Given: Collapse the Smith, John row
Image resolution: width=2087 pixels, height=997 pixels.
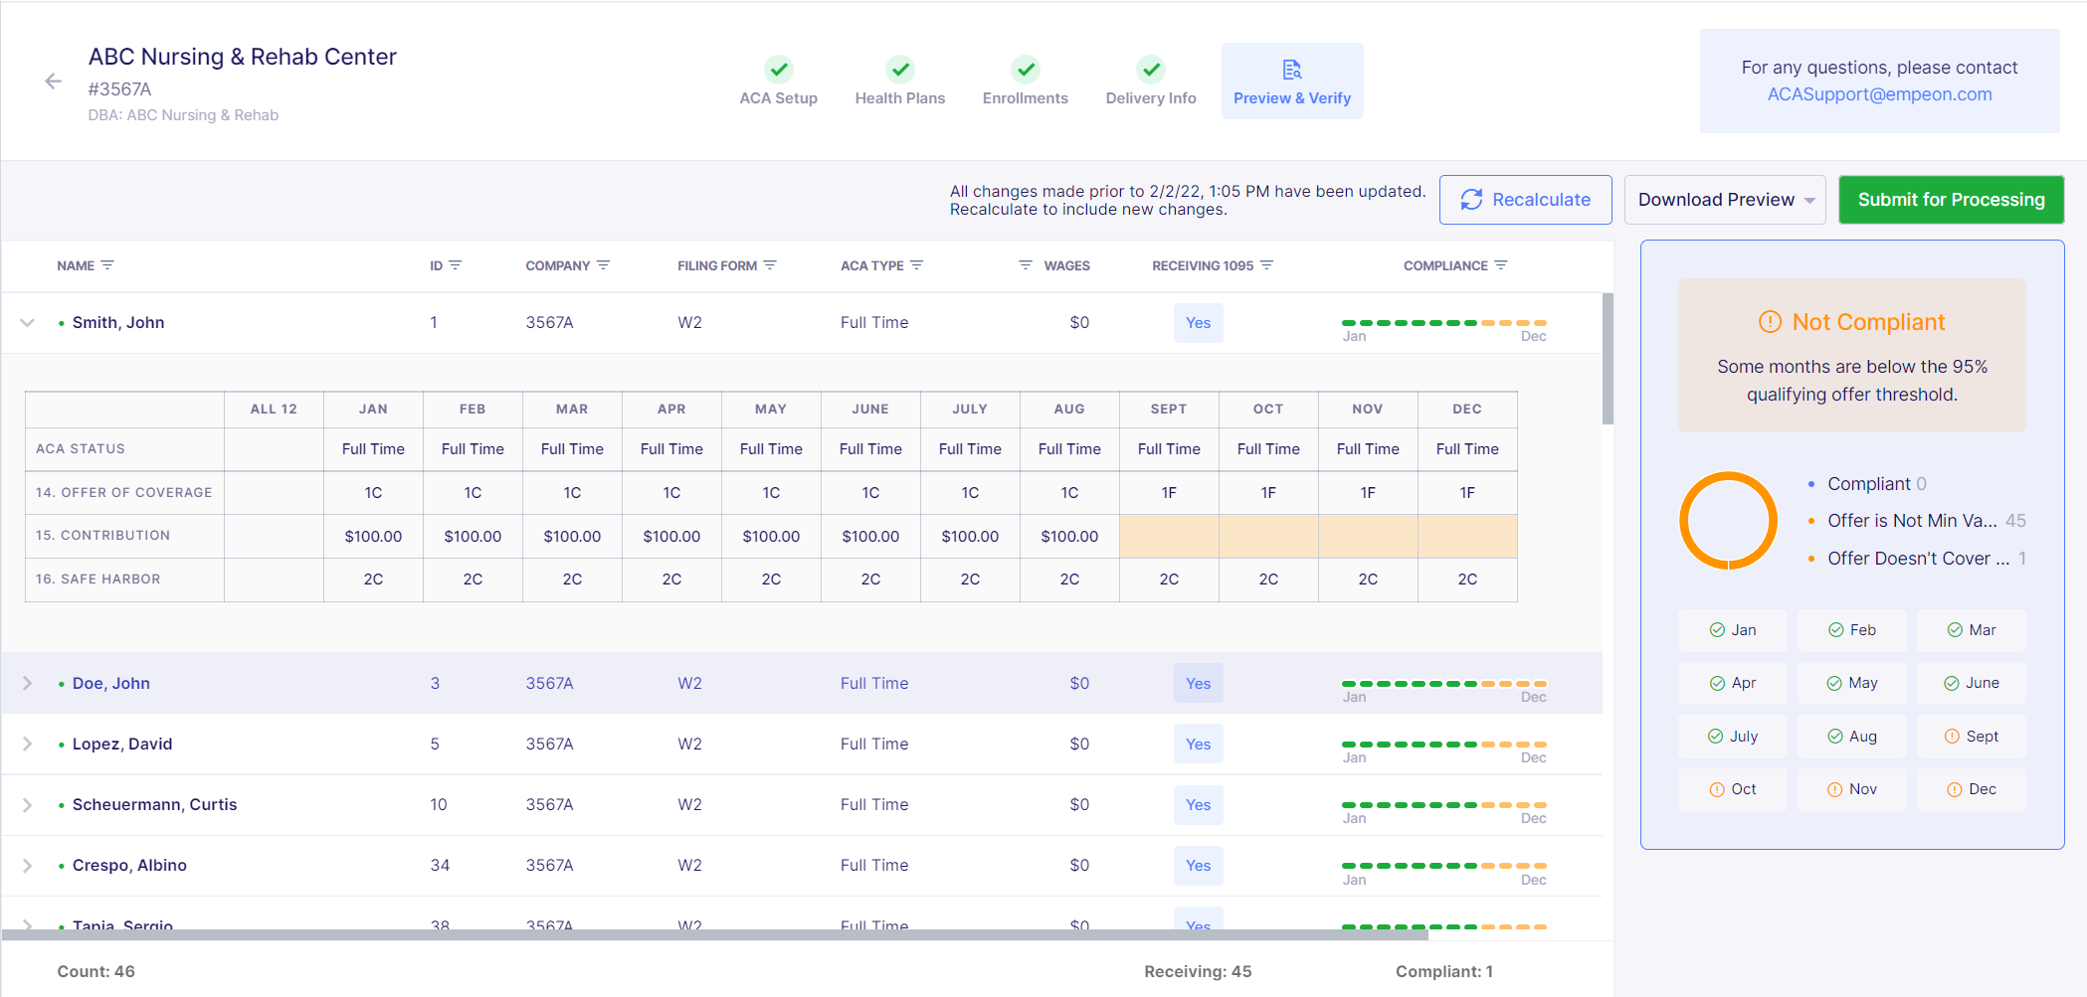Looking at the screenshot, I should 28,322.
